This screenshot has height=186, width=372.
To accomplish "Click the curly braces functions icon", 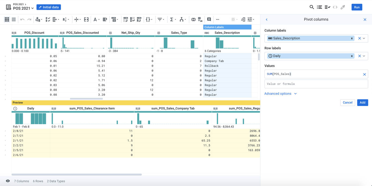I will coord(148,19).
